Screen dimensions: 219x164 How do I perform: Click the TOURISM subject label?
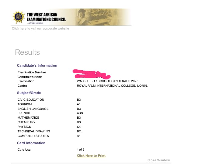25,104
